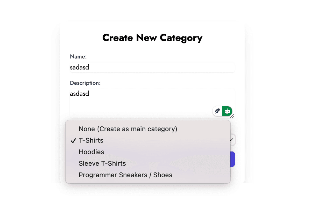Choose "Programmer Sneakers / Shoes" option
Viewport: 311px width, 204px height.
click(125, 175)
